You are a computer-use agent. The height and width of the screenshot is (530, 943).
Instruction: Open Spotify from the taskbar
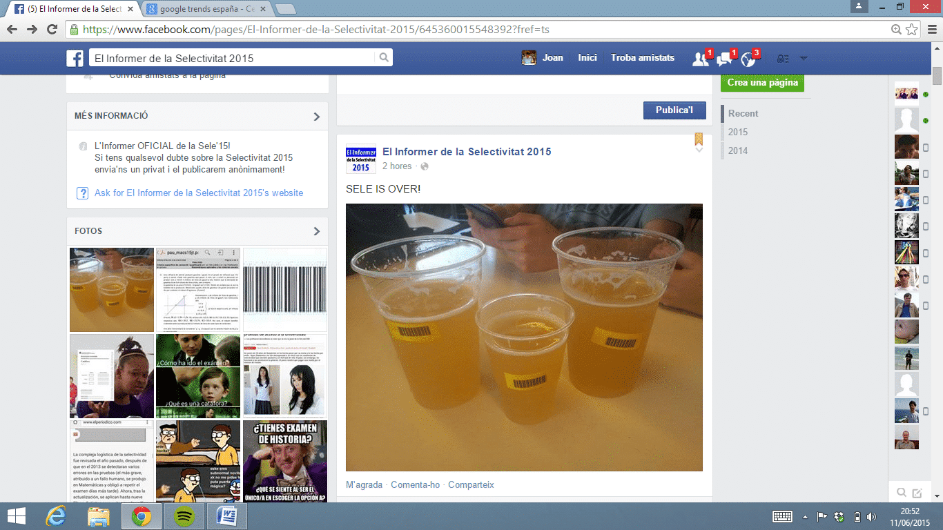tap(184, 516)
